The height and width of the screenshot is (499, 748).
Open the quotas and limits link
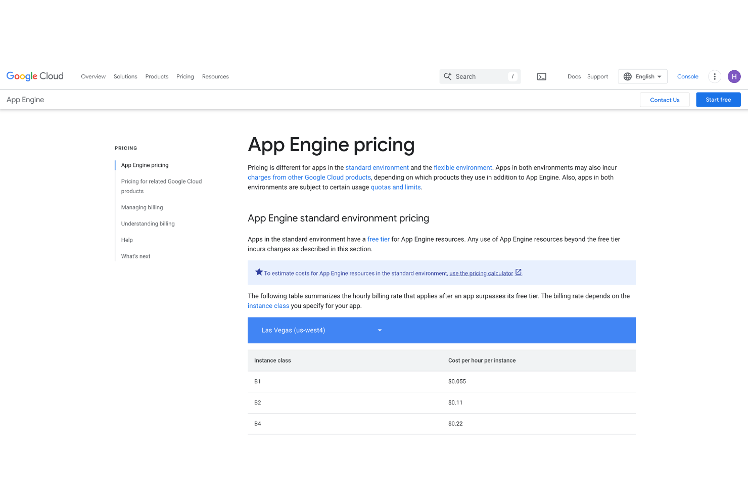pyautogui.click(x=396, y=187)
